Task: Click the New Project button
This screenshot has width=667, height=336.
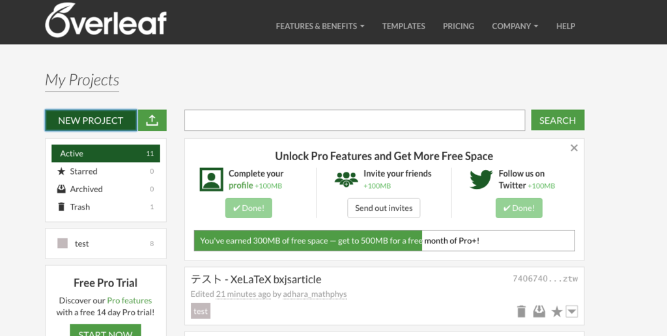Action: point(91,120)
